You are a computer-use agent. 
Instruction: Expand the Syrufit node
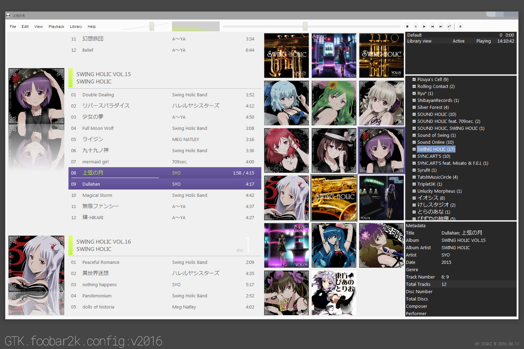tap(414, 170)
